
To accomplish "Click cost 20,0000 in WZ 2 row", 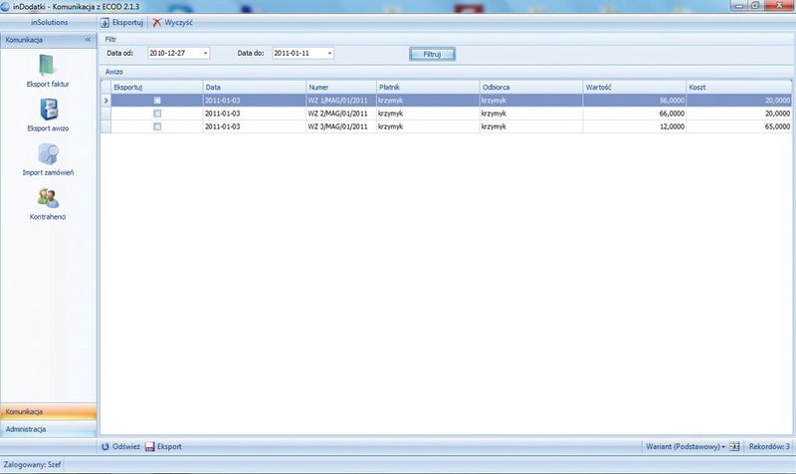I will pos(738,114).
